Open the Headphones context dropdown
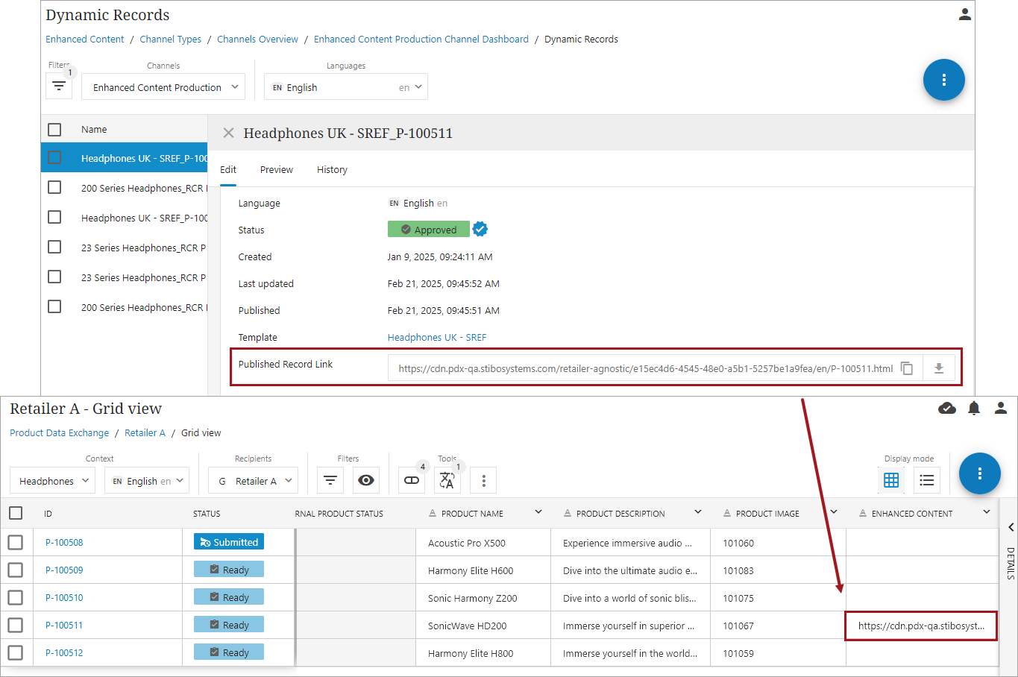The height and width of the screenshot is (677, 1018). pos(54,481)
